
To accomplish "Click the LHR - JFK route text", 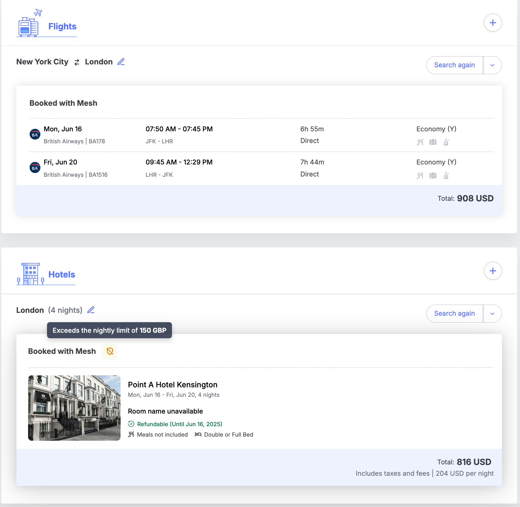I will [x=159, y=175].
